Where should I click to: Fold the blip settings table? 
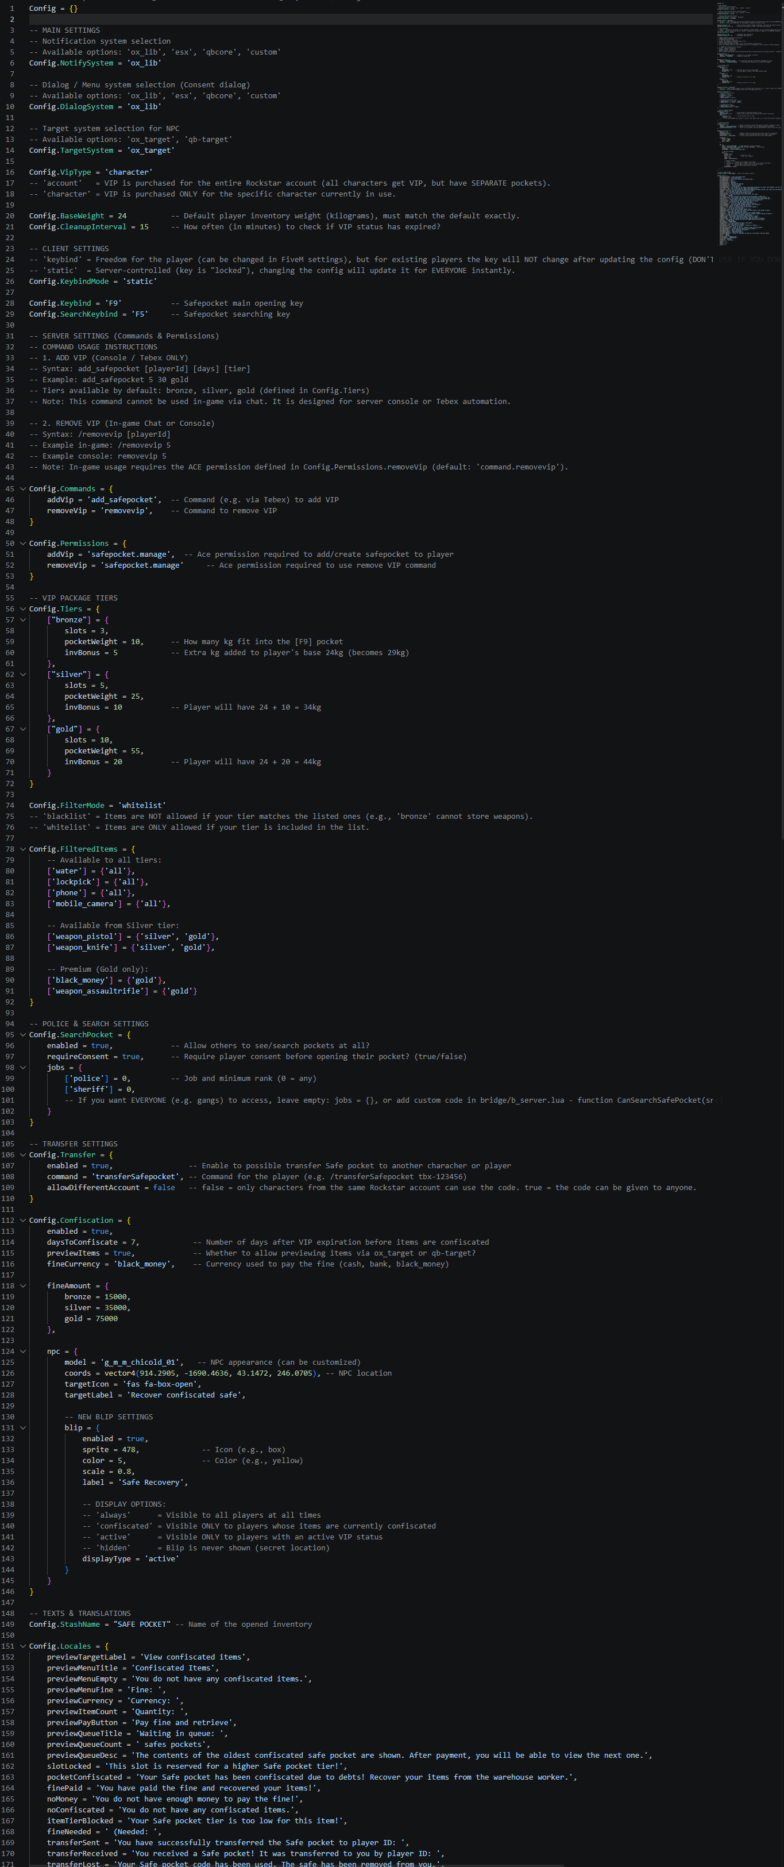pos(22,1428)
